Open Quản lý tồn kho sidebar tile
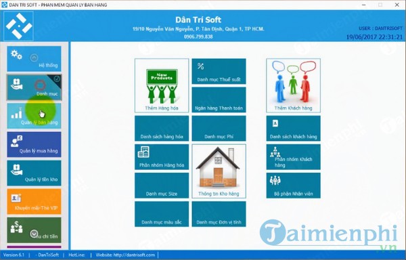The image size is (406, 260). click(x=34, y=173)
